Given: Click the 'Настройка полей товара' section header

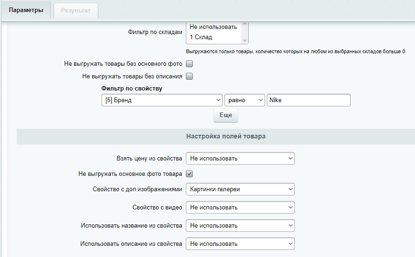Looking at the screenshot, I should (226, 137).
